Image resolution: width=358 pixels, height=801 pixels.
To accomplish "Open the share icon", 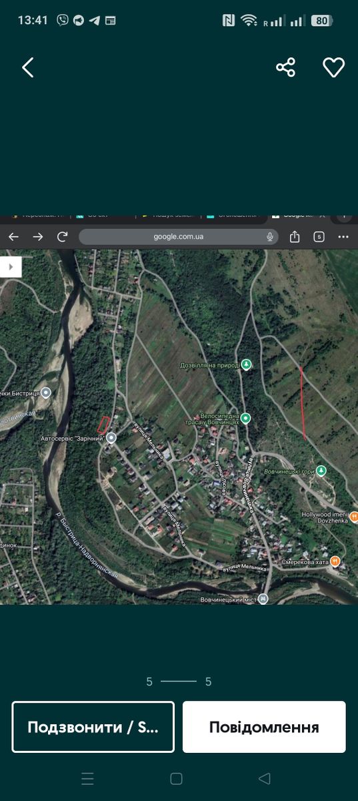I will coord(285,67).
